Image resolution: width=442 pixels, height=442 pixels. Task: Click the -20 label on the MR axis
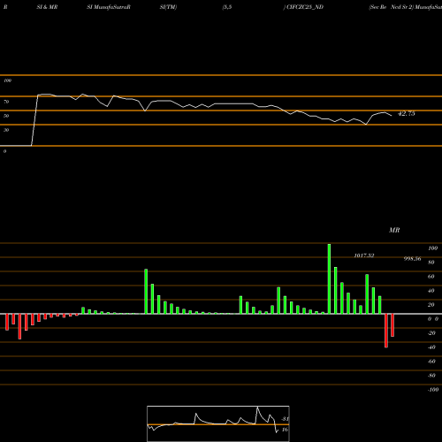[x=431, y=333]
